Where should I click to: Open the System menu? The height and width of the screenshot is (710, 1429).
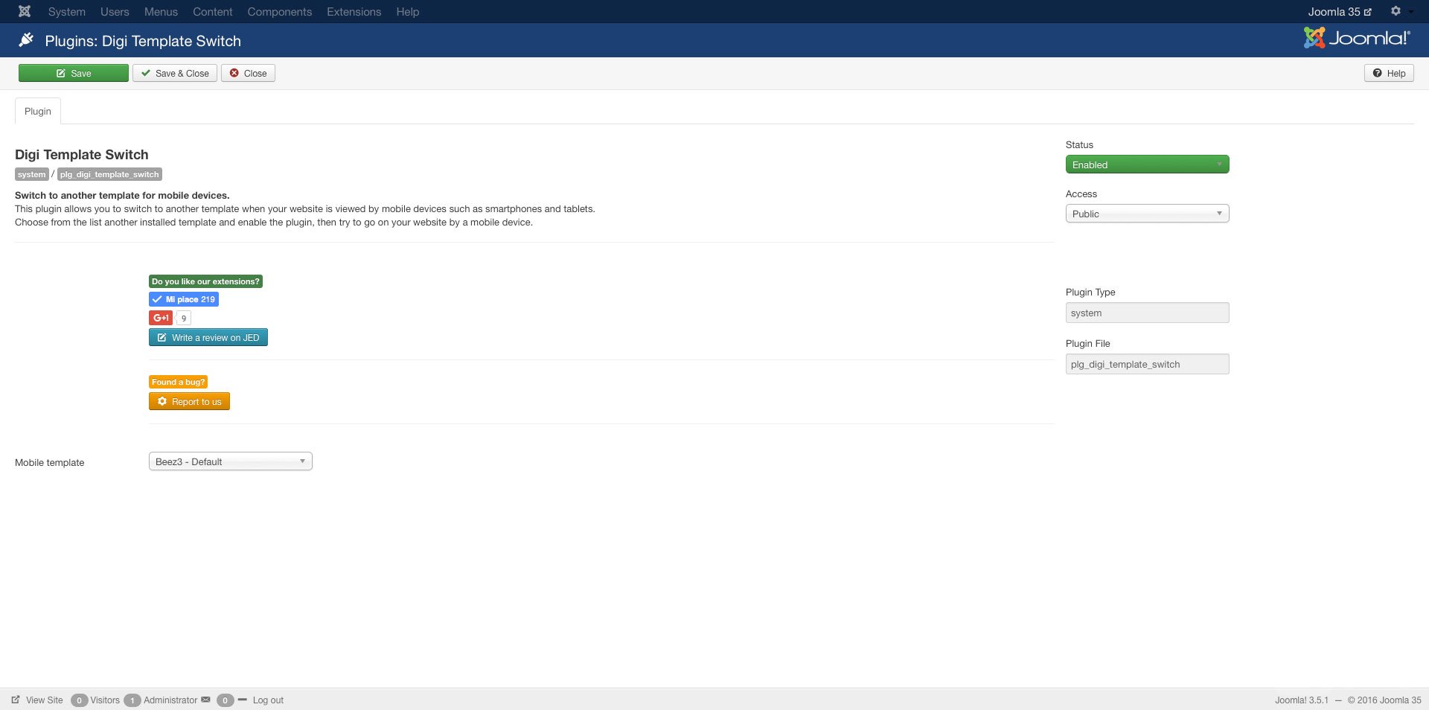(x=67, y=12)
